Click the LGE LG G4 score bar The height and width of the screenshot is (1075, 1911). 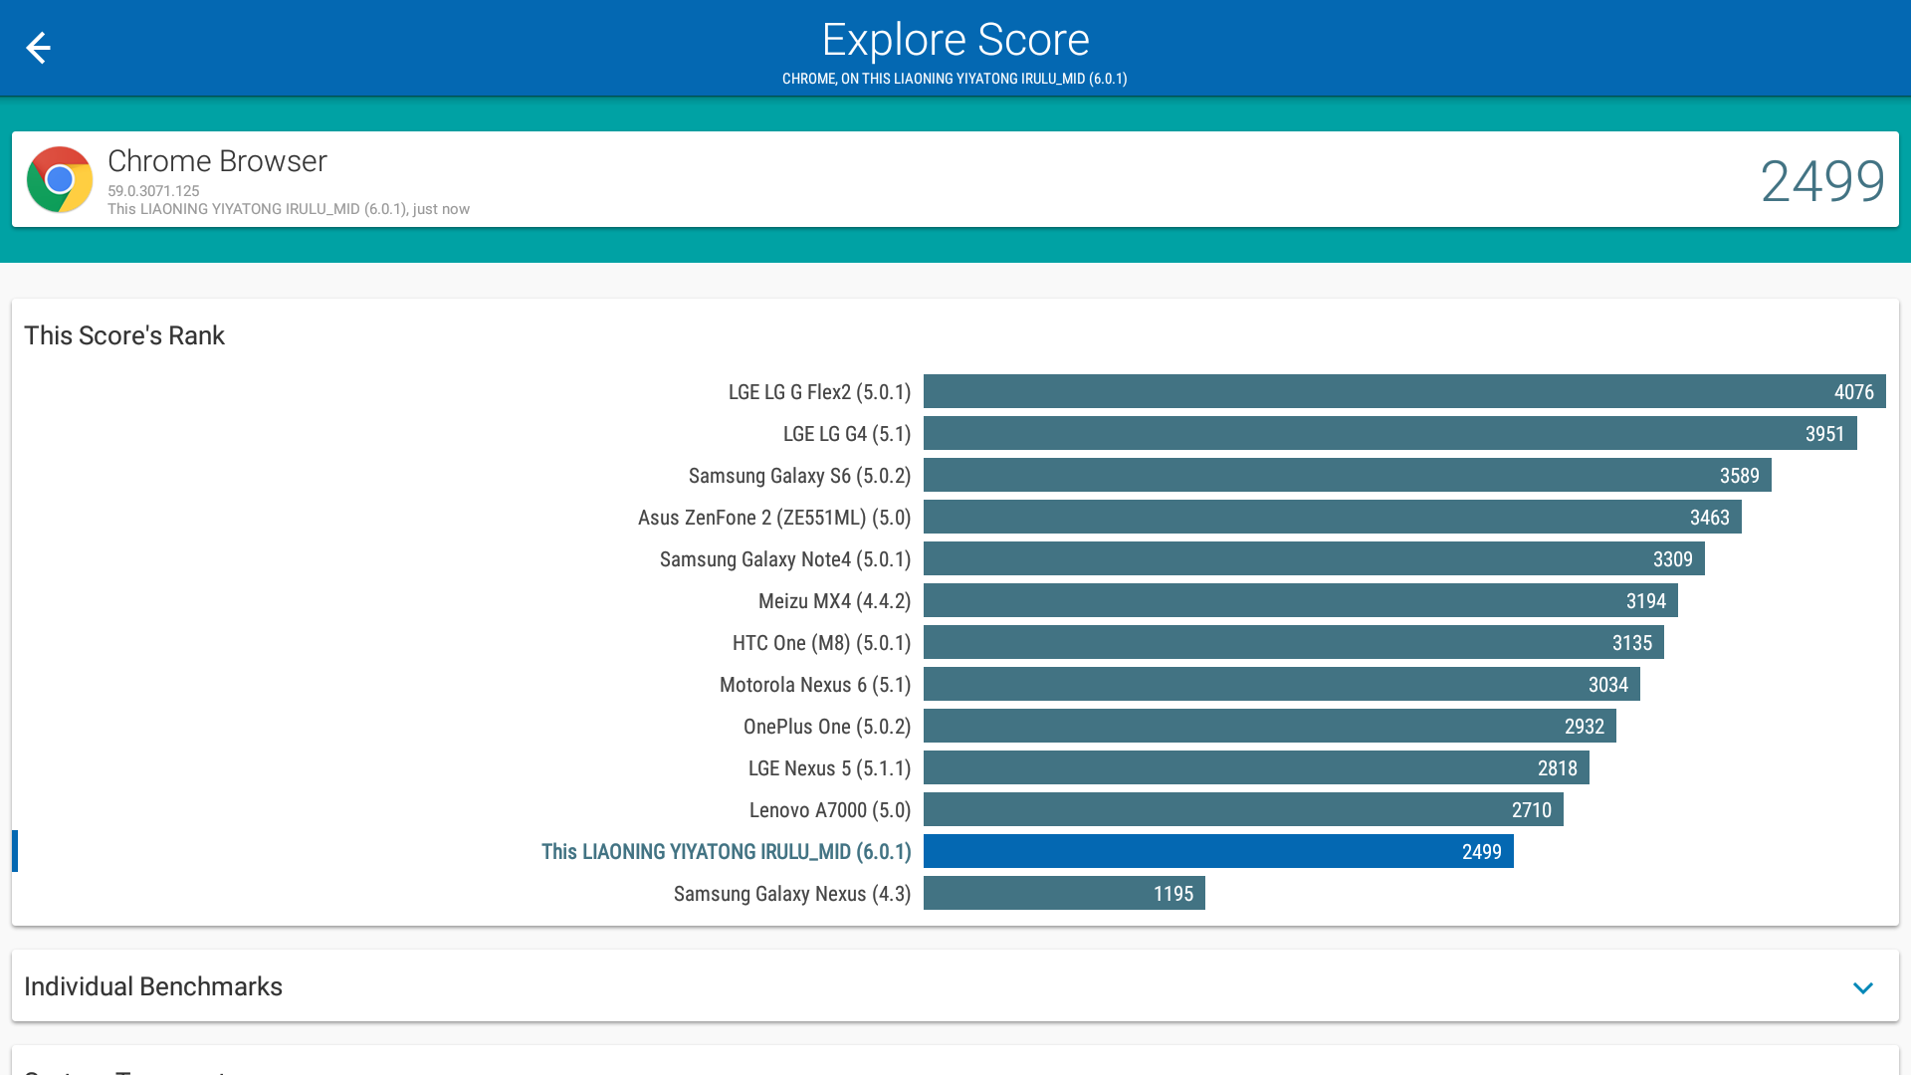pyautogui.click(x=1389, y=434)
